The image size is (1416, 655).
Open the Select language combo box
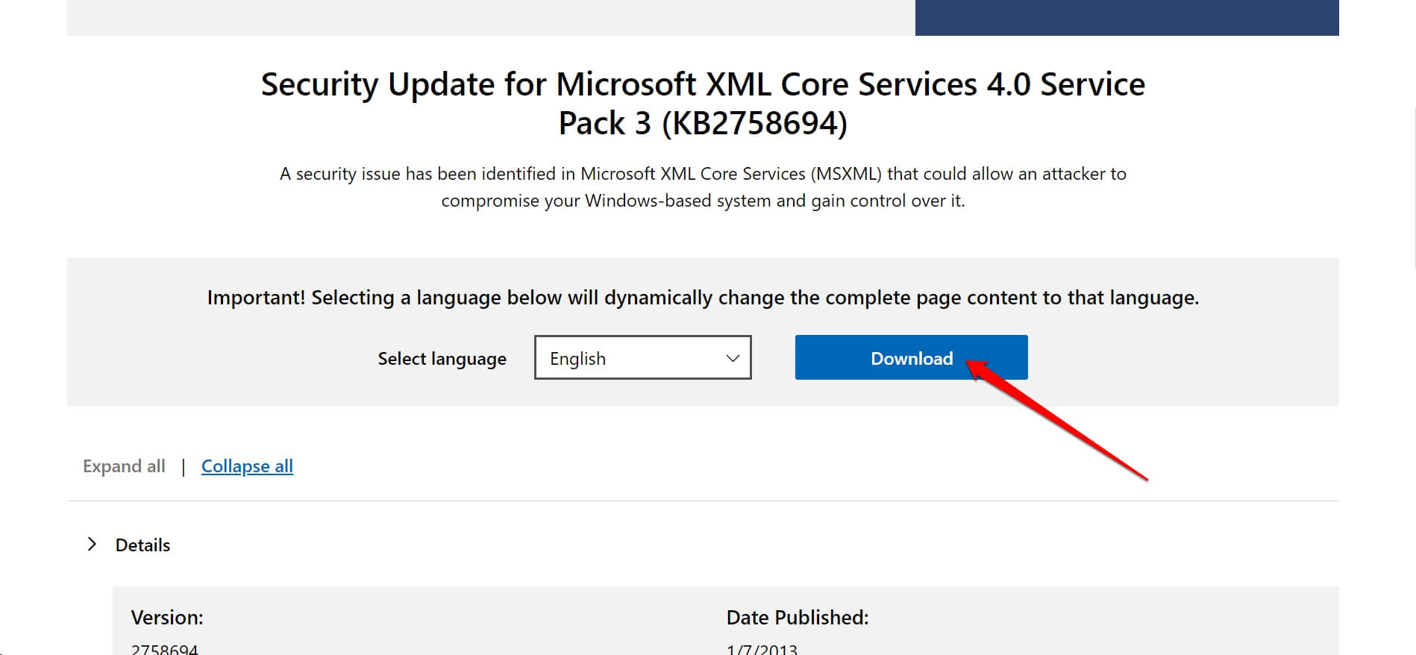[642, 357]
